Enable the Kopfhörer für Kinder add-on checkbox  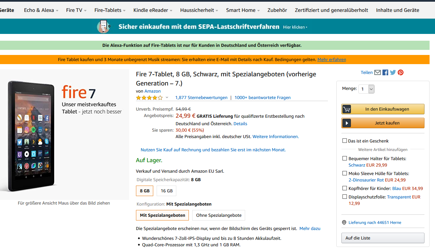pos(345,188)
